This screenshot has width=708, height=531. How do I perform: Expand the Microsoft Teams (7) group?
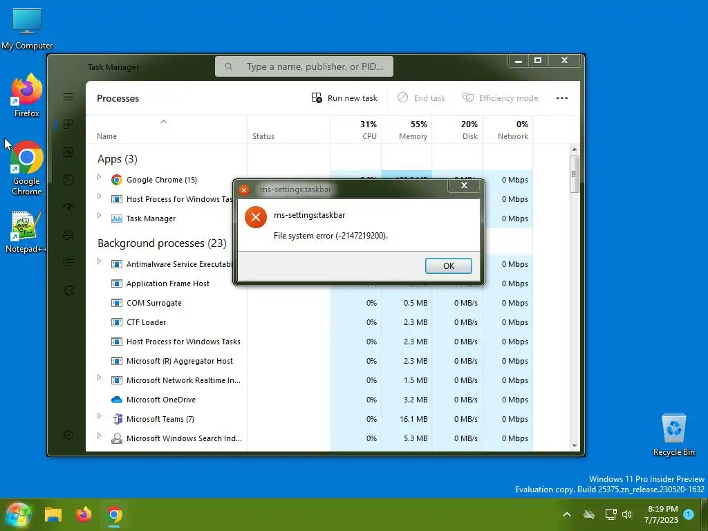pos(100,417)
